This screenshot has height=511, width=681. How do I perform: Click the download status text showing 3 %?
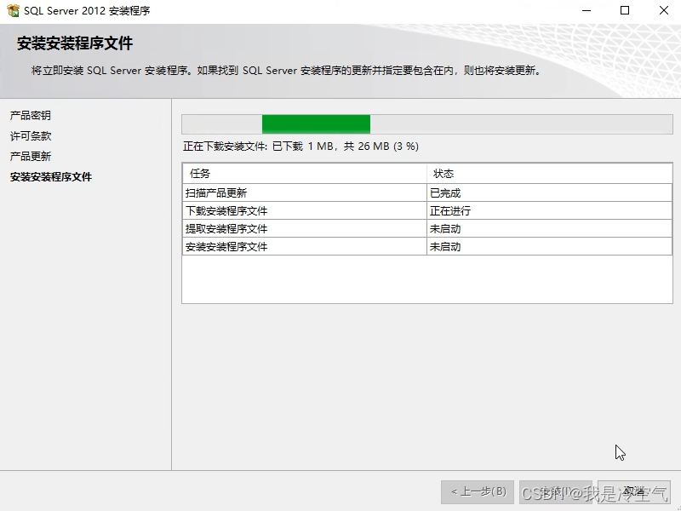tap(300, 146)
